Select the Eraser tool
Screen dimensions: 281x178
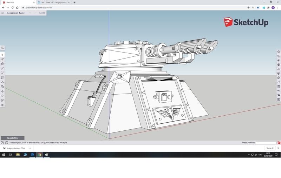[x=2, y=59]
